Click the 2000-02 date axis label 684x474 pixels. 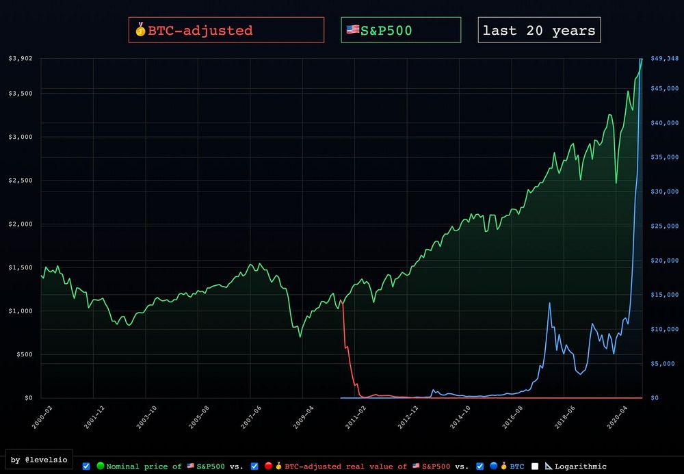click(x=42, y=417)
